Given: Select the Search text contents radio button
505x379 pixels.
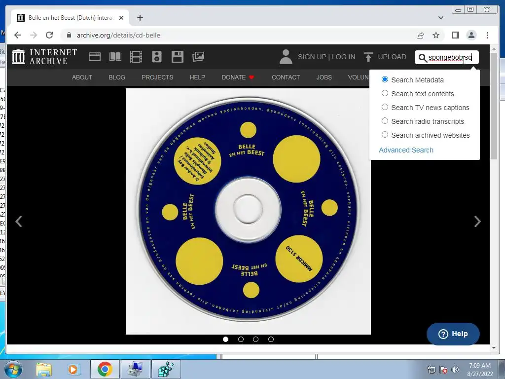Looking at the screenshot, I should point(385,93).
